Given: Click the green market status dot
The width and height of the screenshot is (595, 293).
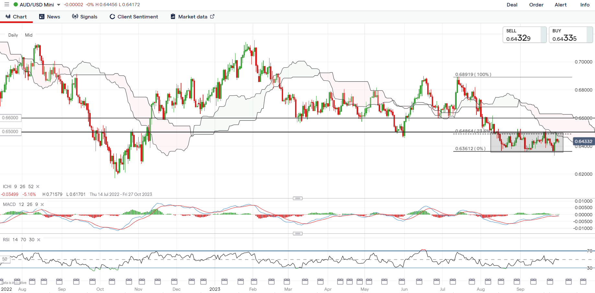Looking at the screenshot, I should tap(16, 5).
